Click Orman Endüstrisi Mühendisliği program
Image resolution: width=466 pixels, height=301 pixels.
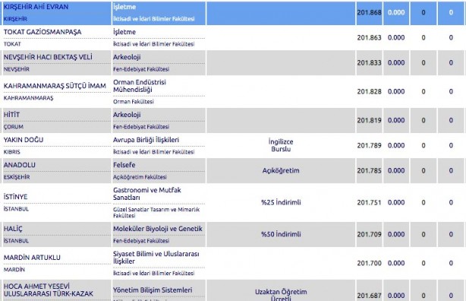(140, 86)
